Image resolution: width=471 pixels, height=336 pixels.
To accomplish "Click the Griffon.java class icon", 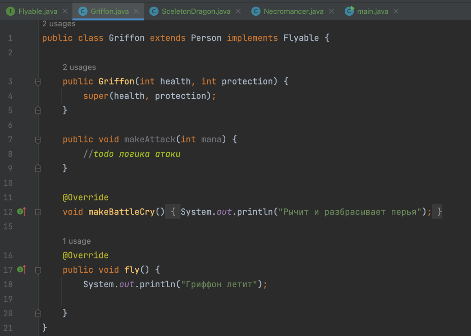I will [x=83, y=11].
